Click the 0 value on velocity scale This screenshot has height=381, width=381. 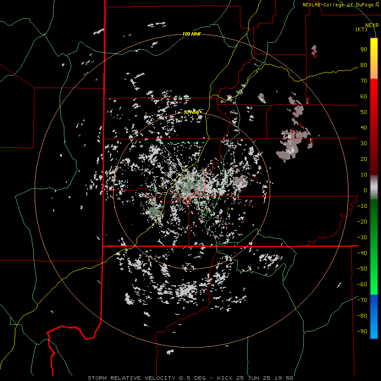tap(365, 190)
